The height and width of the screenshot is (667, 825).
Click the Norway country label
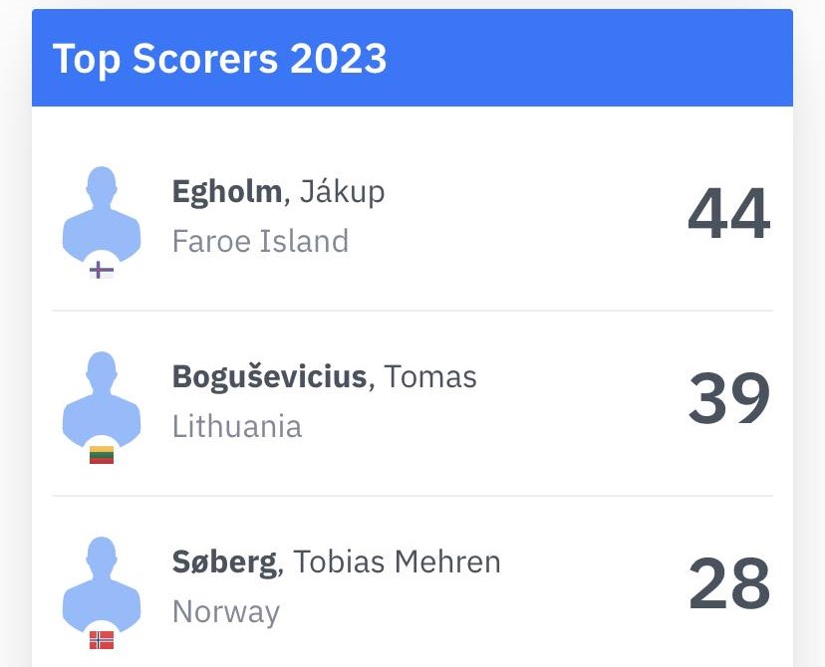click(x=226, y=612)
